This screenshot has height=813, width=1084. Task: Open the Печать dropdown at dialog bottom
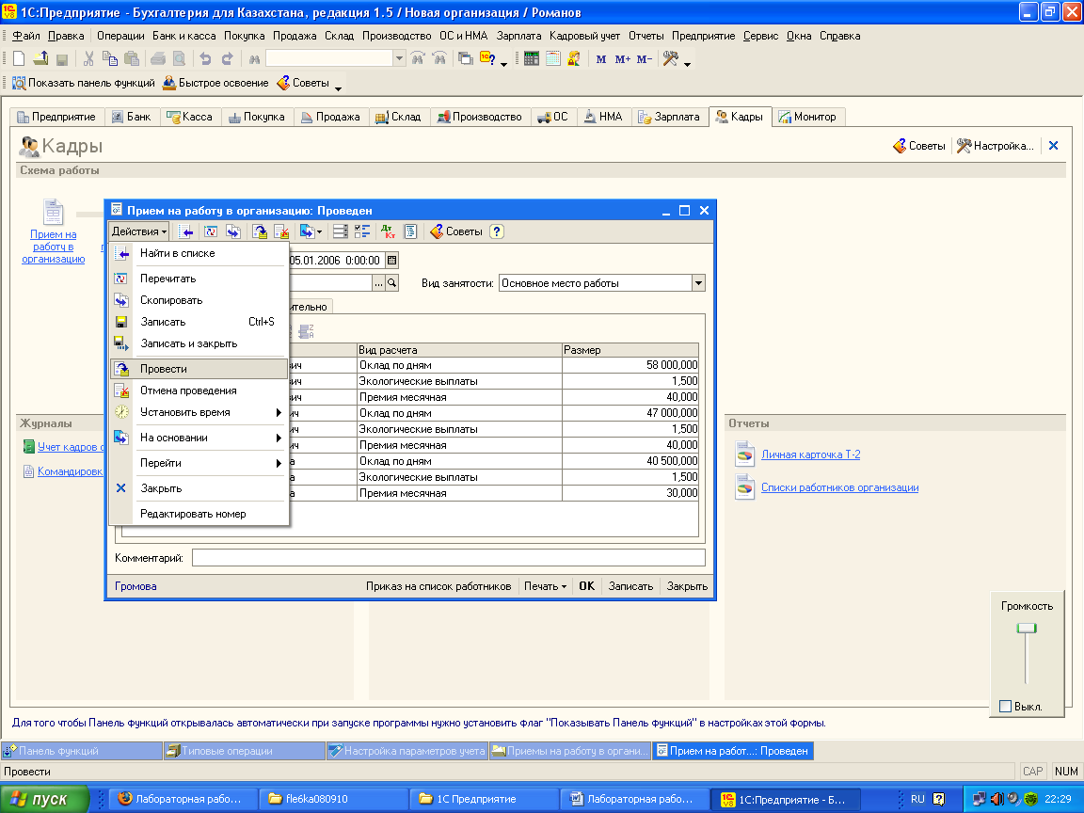click(x=545, y=586)
